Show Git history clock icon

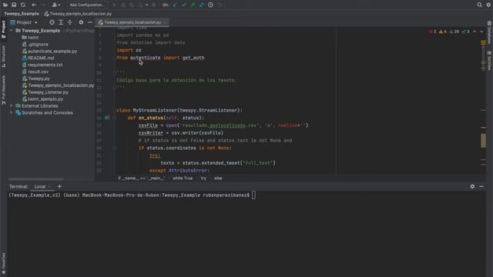[x=210, y=5]
